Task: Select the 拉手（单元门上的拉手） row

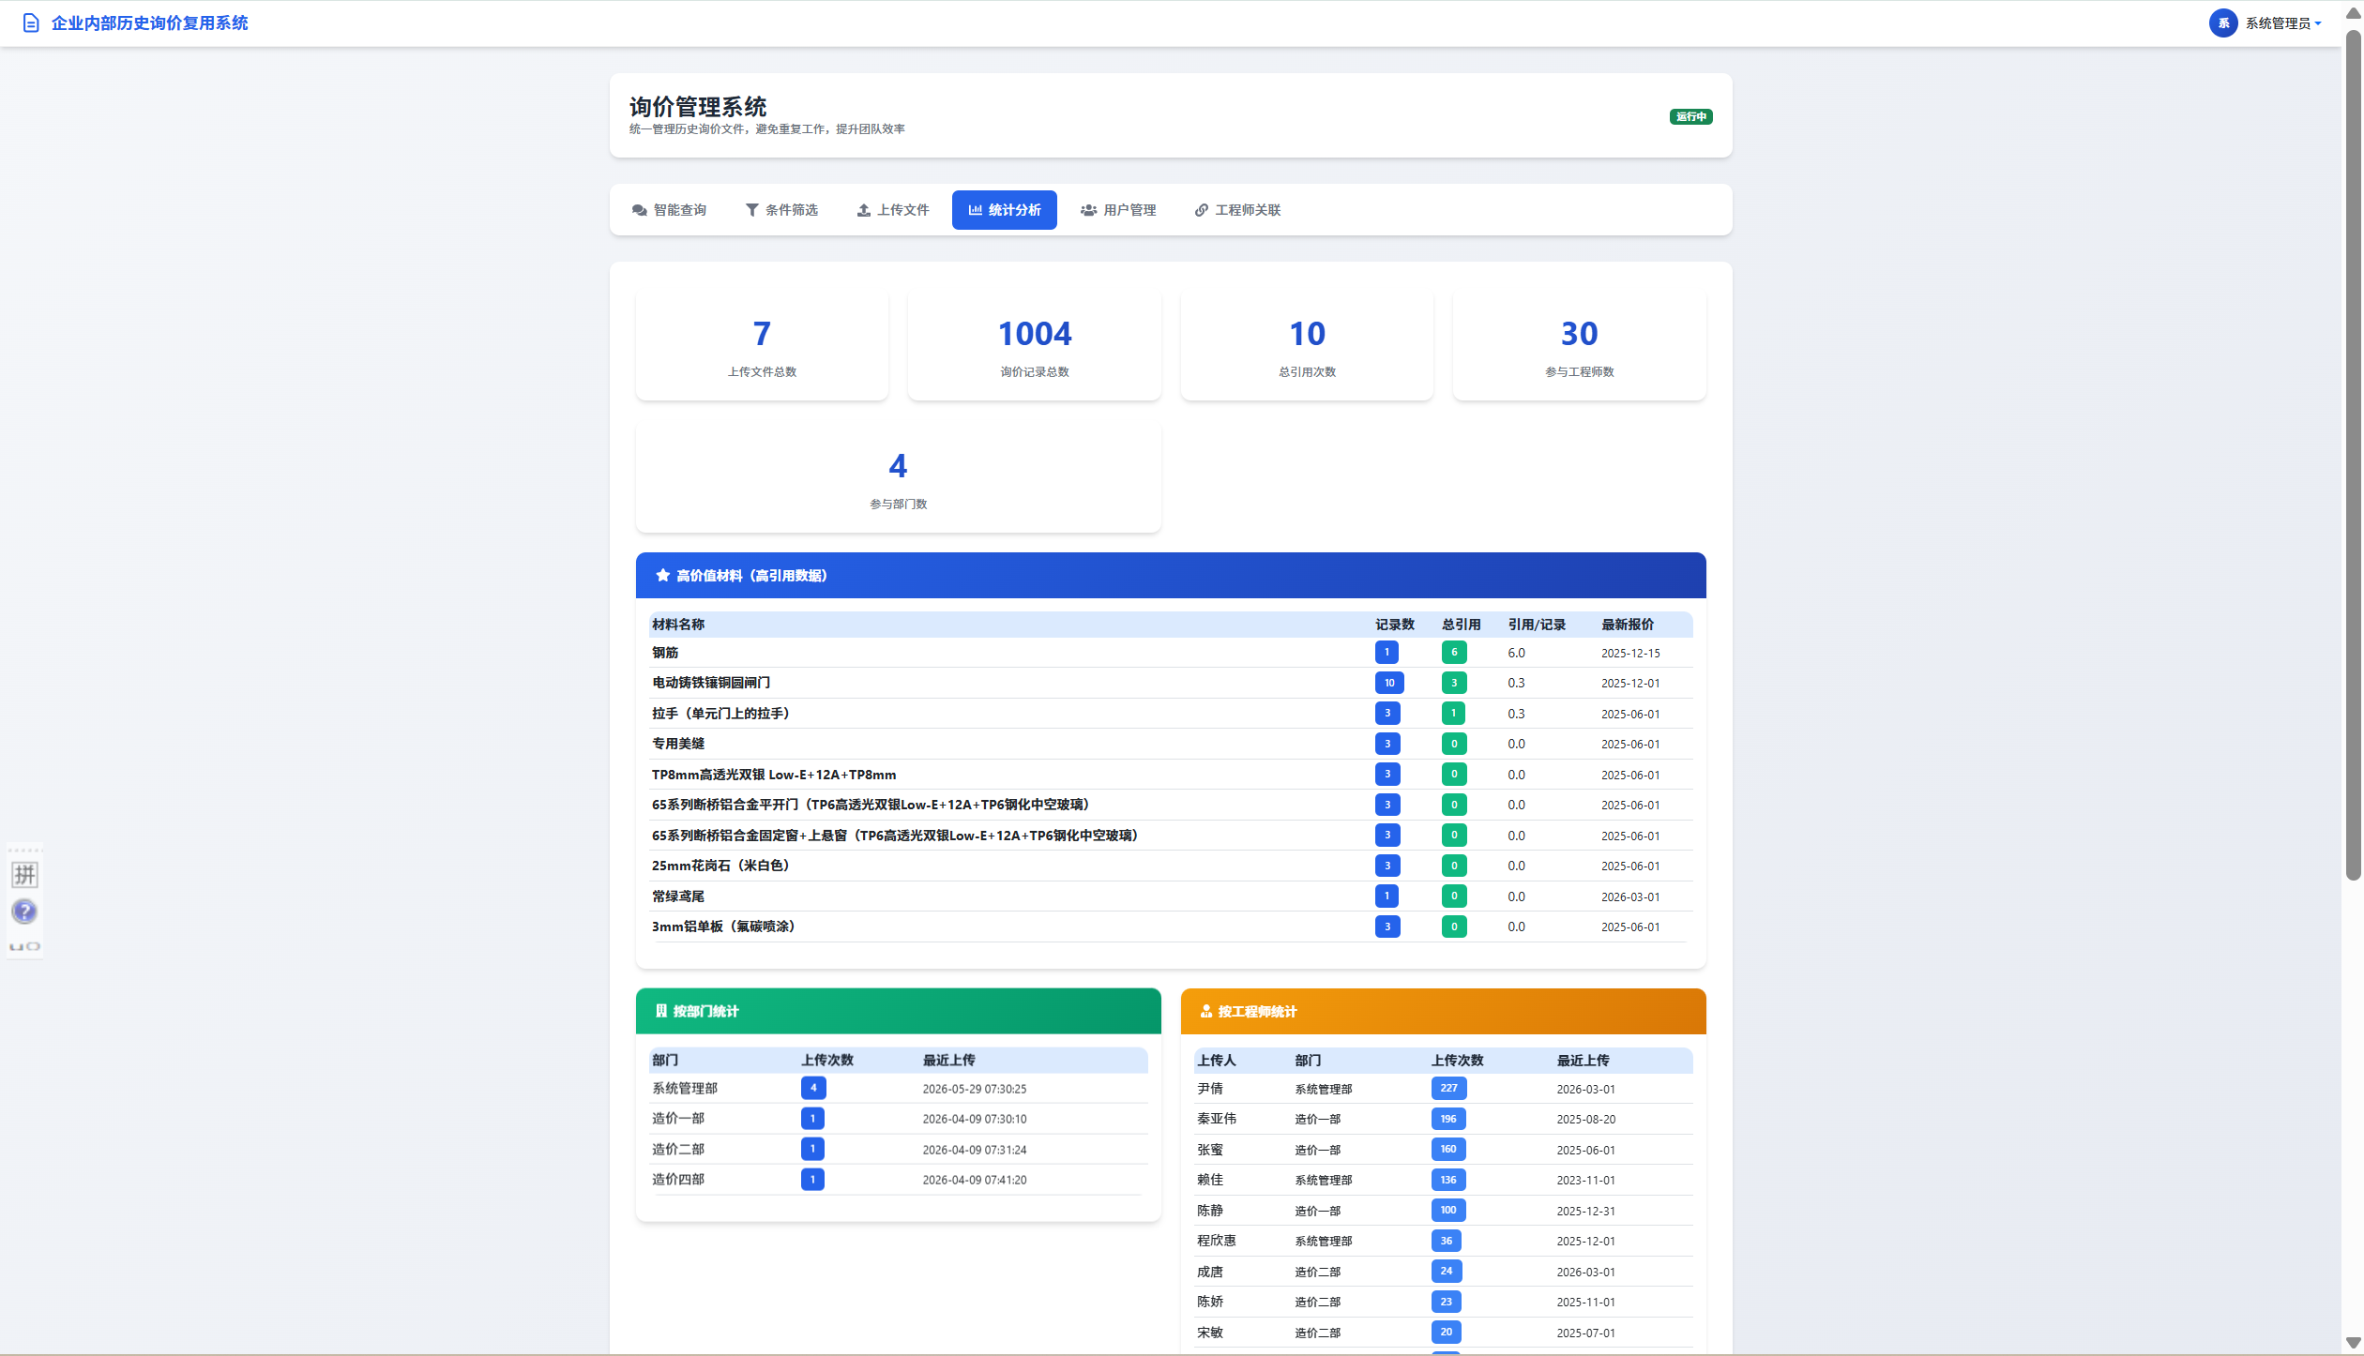Action: point(1171,714)
